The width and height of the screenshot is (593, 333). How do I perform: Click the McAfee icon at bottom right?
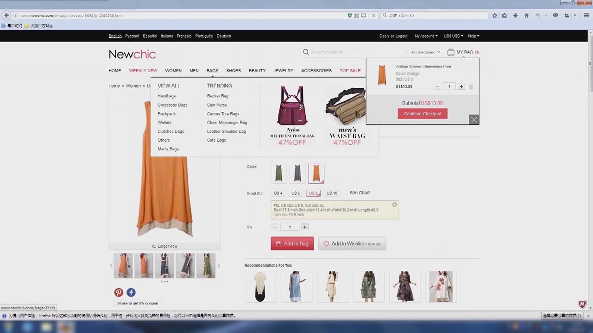(582, 304)
